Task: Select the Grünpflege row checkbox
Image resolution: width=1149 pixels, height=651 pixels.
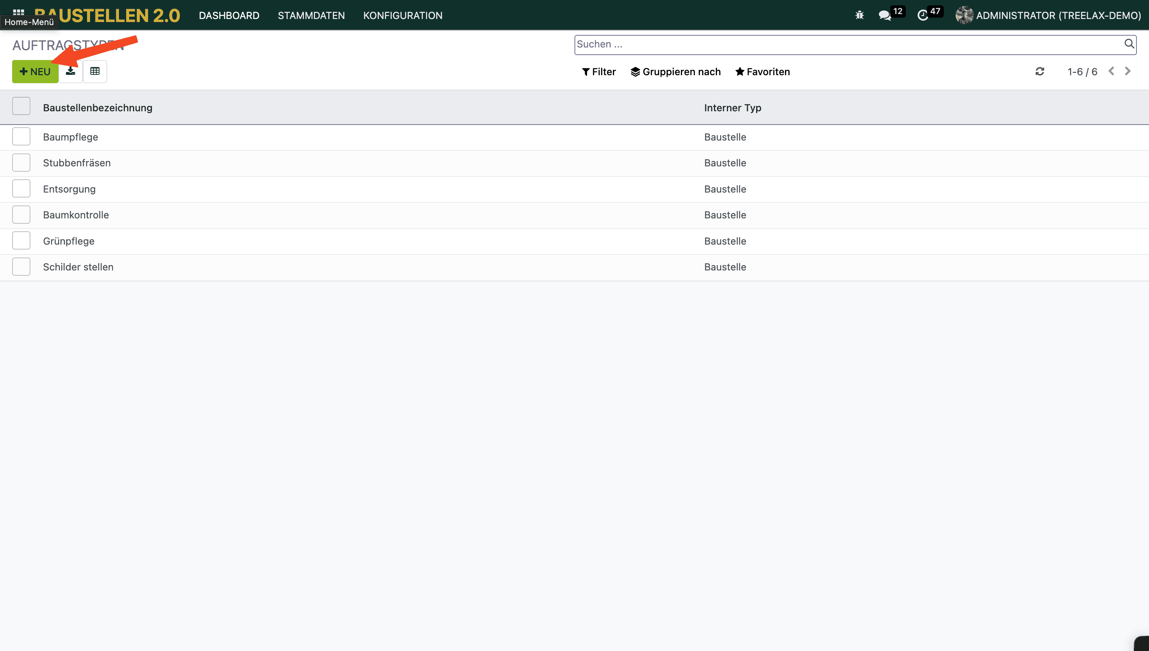Action: pyautogui.click(x=21, y=241)
